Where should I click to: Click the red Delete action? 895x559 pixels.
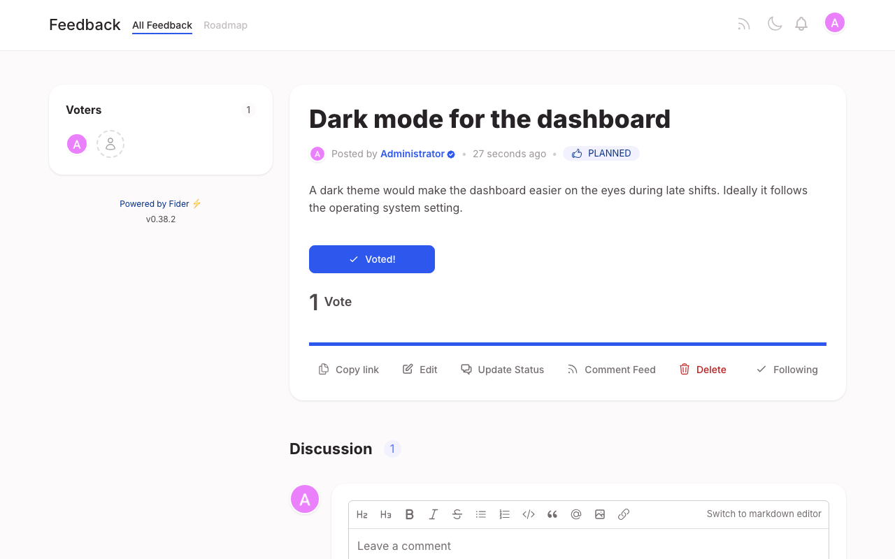point(703,370)
